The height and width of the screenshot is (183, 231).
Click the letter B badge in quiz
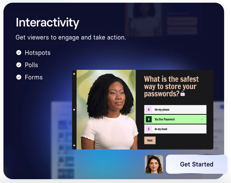tap(149, 119)
